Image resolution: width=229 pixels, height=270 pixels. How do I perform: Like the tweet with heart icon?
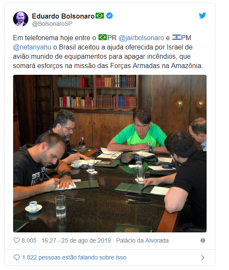pyautogui.click(x=16, y=240)
